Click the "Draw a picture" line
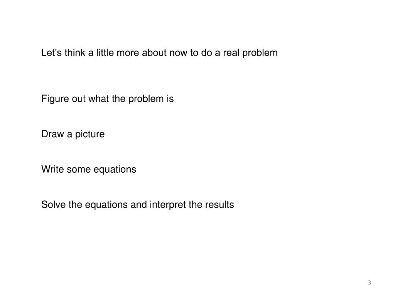Screen dimensions: 395x296 point(73,134)
